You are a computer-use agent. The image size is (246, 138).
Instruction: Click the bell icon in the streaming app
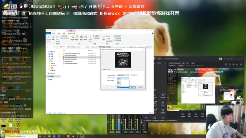click(x=237, y=64)
